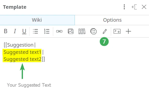Open the library binders icon
The width and height of the screenshot is (149, 95).
(x=82, y=31)
